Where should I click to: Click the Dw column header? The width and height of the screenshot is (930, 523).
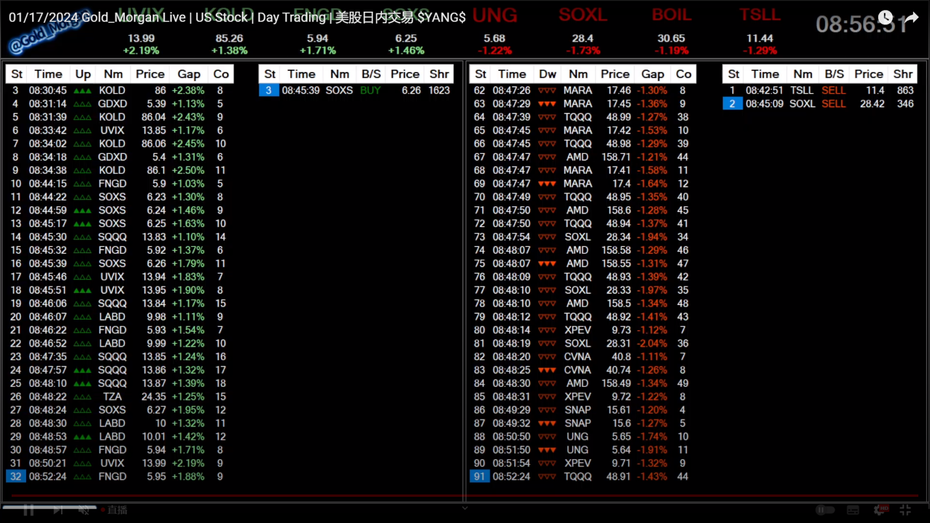coord(548,74)
